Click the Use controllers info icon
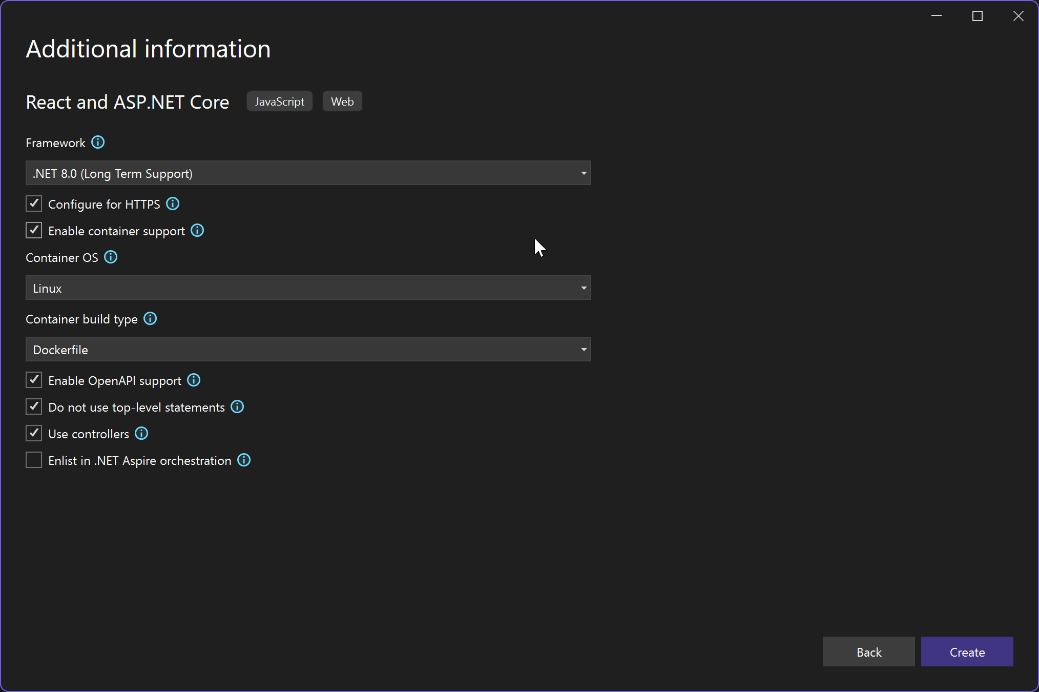 [141, 433]
